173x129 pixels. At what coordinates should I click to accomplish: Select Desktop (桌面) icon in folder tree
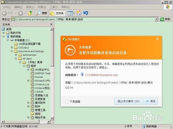coord(3,29)
